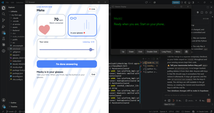Collapse the my-first-app folder
Viewport: 214px width, 113px height.
click(x=16, y=15)
